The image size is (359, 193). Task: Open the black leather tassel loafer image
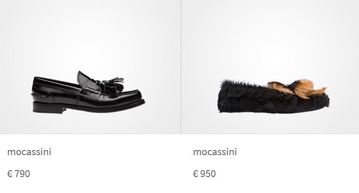89,92
